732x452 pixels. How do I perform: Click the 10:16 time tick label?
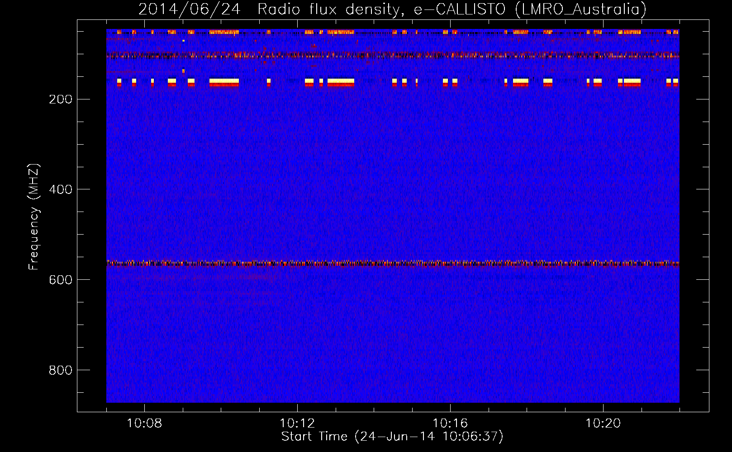[450, 424]
